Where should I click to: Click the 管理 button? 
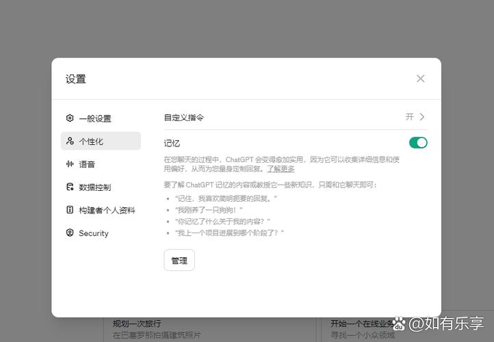179,260
